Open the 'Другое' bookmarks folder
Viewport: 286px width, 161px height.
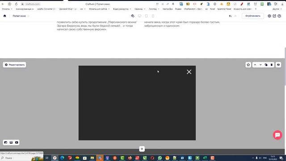tap(277, 9)
